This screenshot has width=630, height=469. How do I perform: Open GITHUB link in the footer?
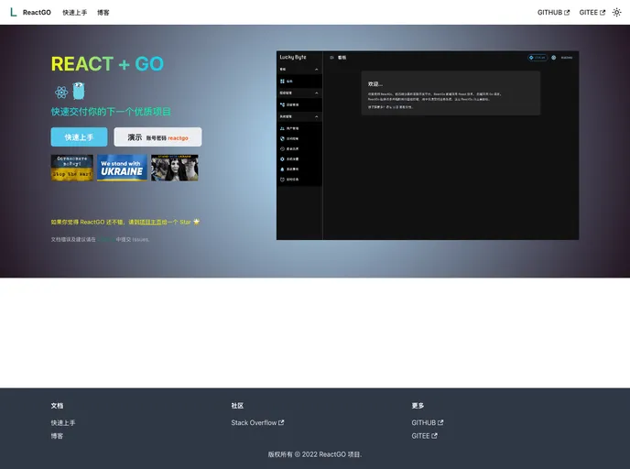428,423
